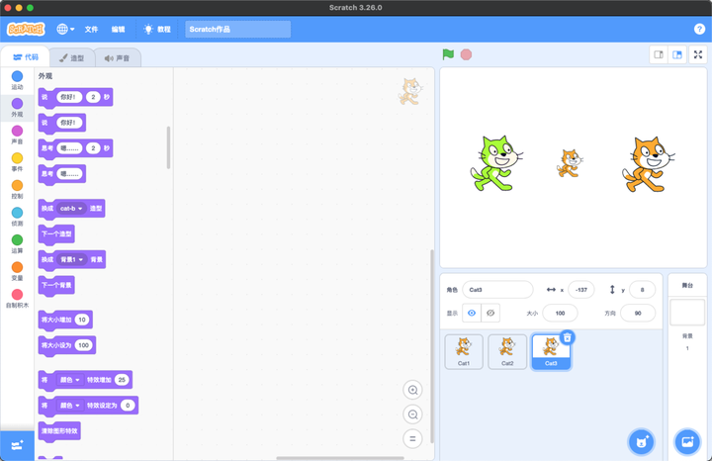Open the 文件 menu
The width and height of the screenshot is (712, 461).
[x=91, y=29]
